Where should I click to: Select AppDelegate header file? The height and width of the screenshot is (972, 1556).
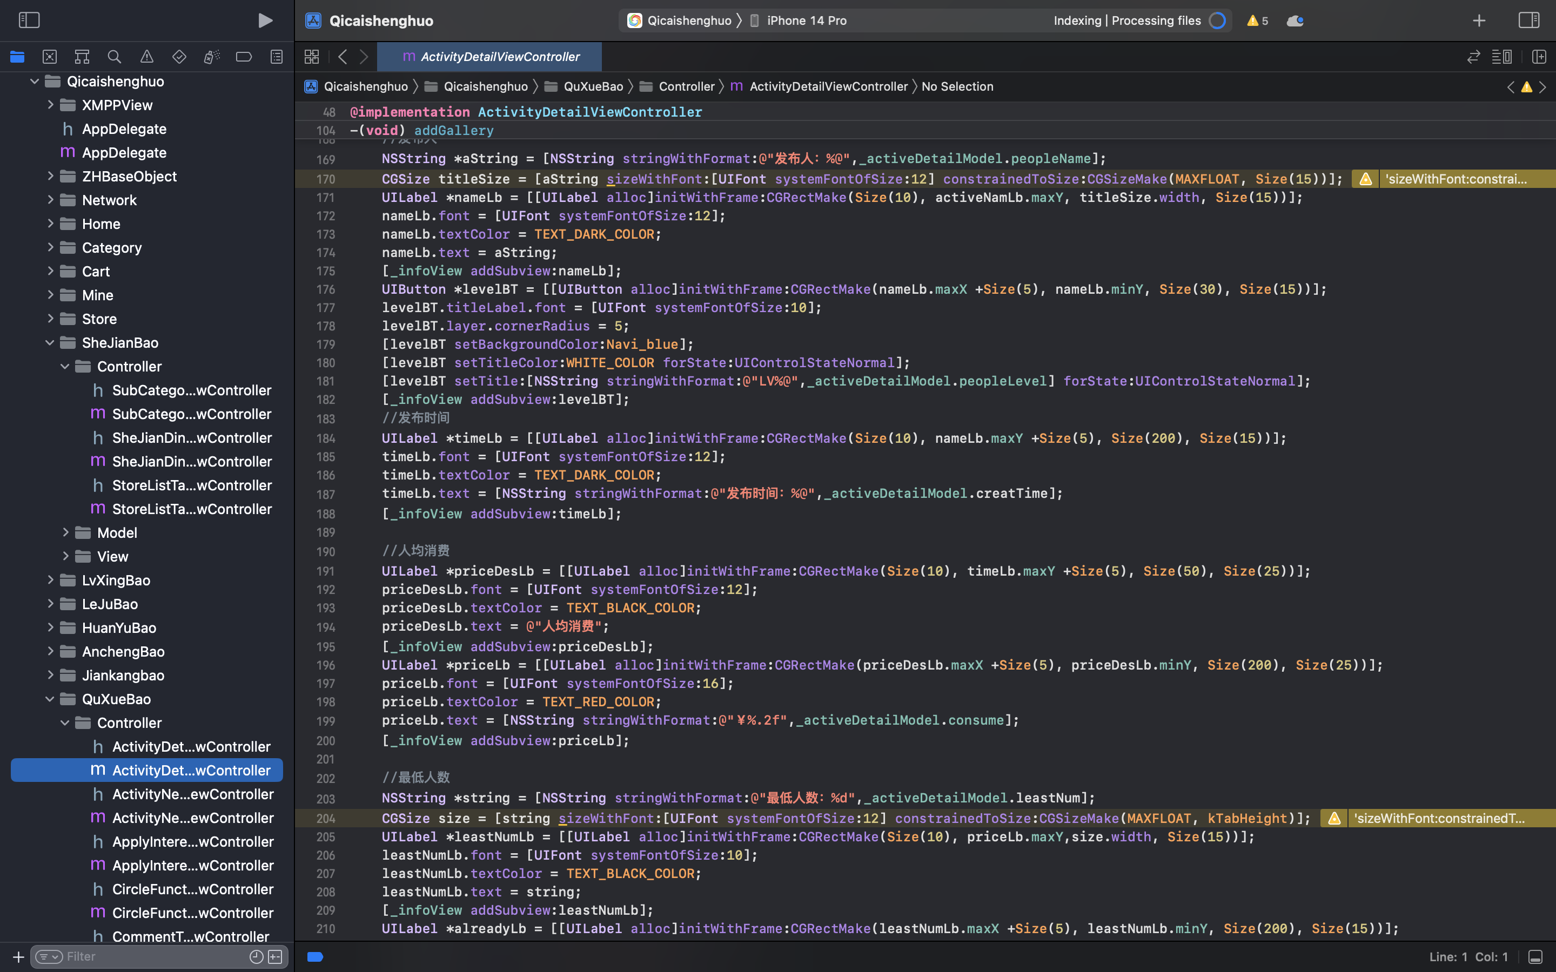[x=146, y=129]
